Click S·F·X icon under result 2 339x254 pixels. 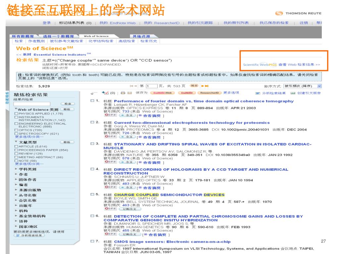[x=111, y=137]
